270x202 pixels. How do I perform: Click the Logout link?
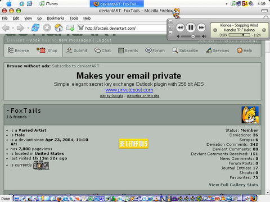(x=103, y=40)
